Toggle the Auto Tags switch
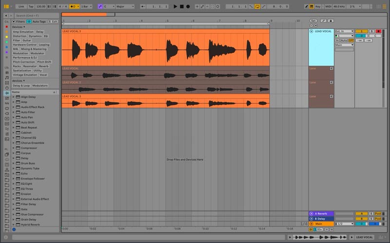The width and height of the screenshot is (390, 243). click(29, 21)
